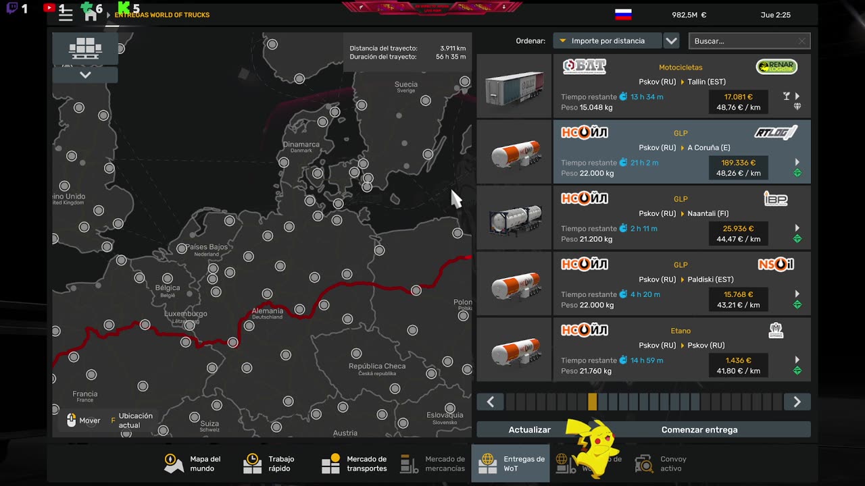The height and width of the screenshot is (486, 865).
Task: Clear the search field with the X
Action: pos(802,41)
